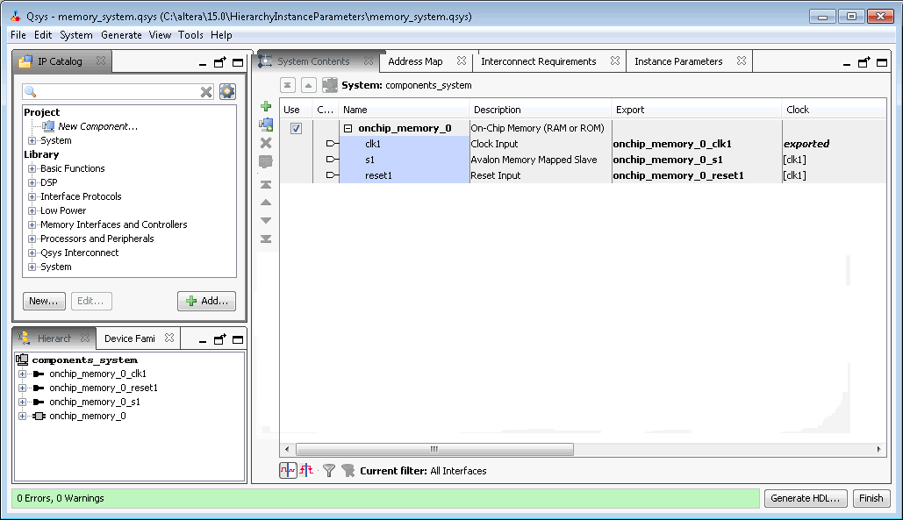Expand Processors and Peripherals category

pyautogui.click(x=32, y=239)
